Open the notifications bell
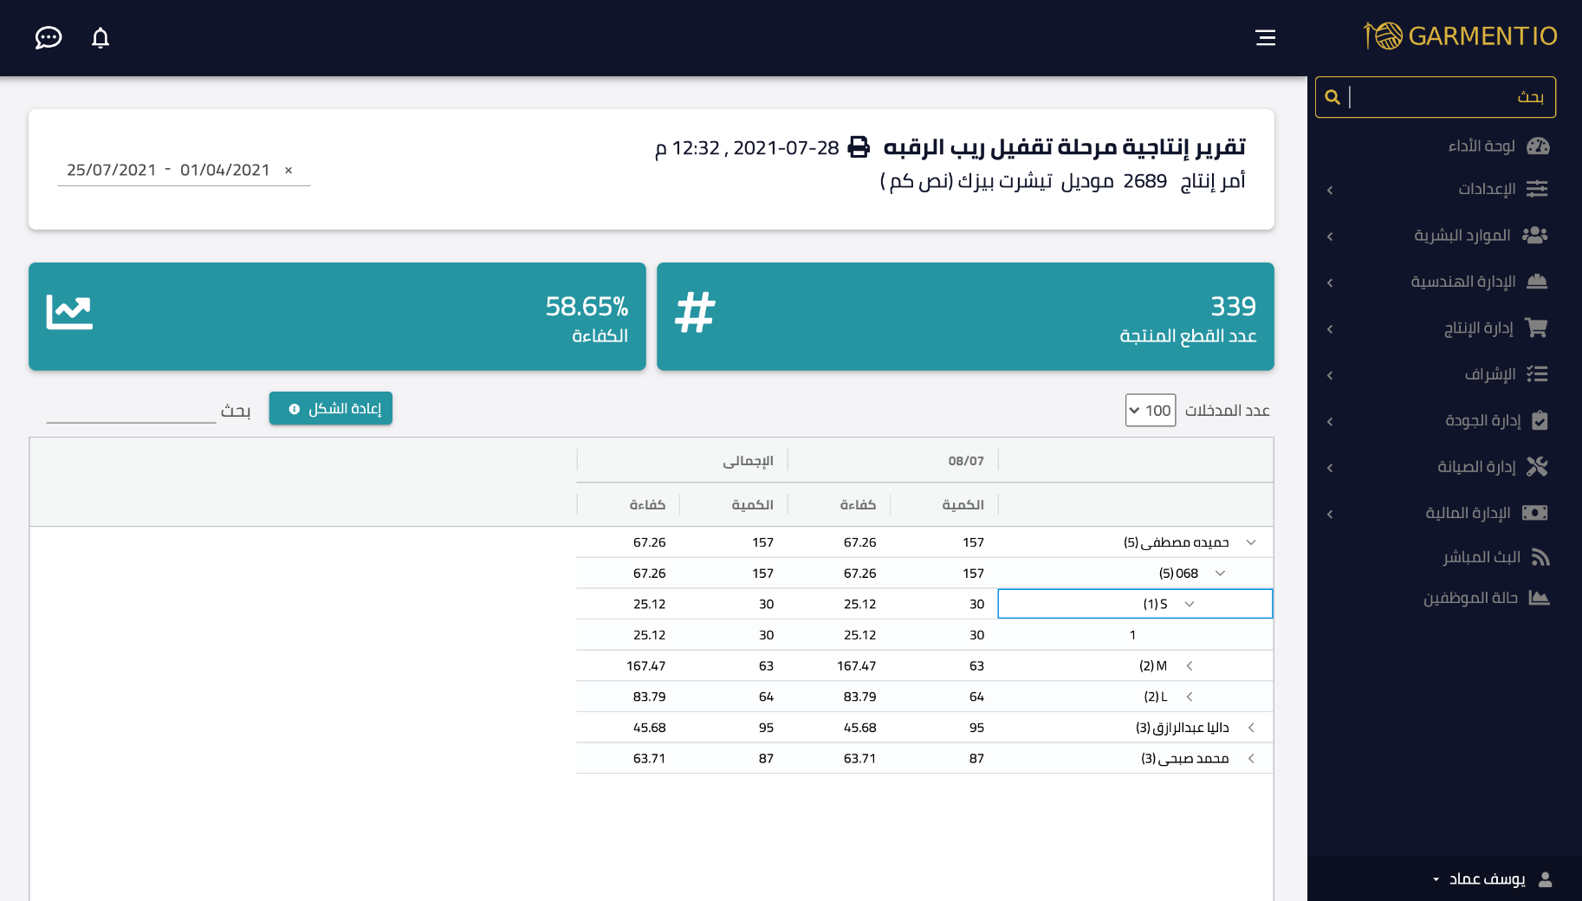 [x=100, y=37]
